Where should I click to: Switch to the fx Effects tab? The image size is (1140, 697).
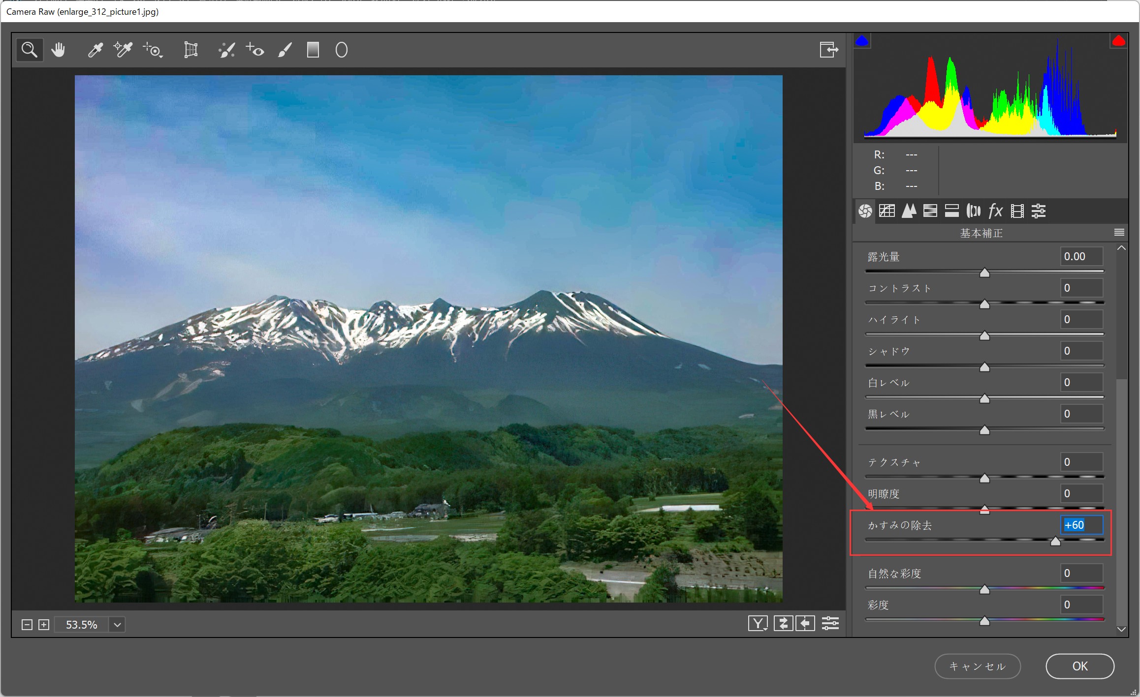(995, 211)
